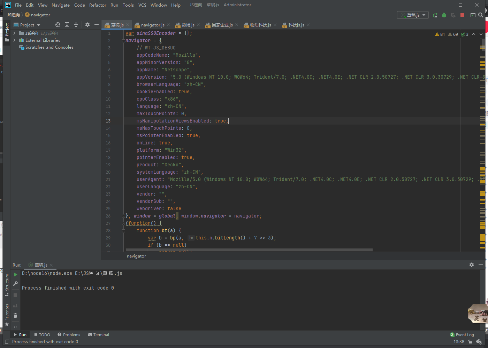
Task: Click the editor horizontal scrollbar
Action: [x=249, y=250]
